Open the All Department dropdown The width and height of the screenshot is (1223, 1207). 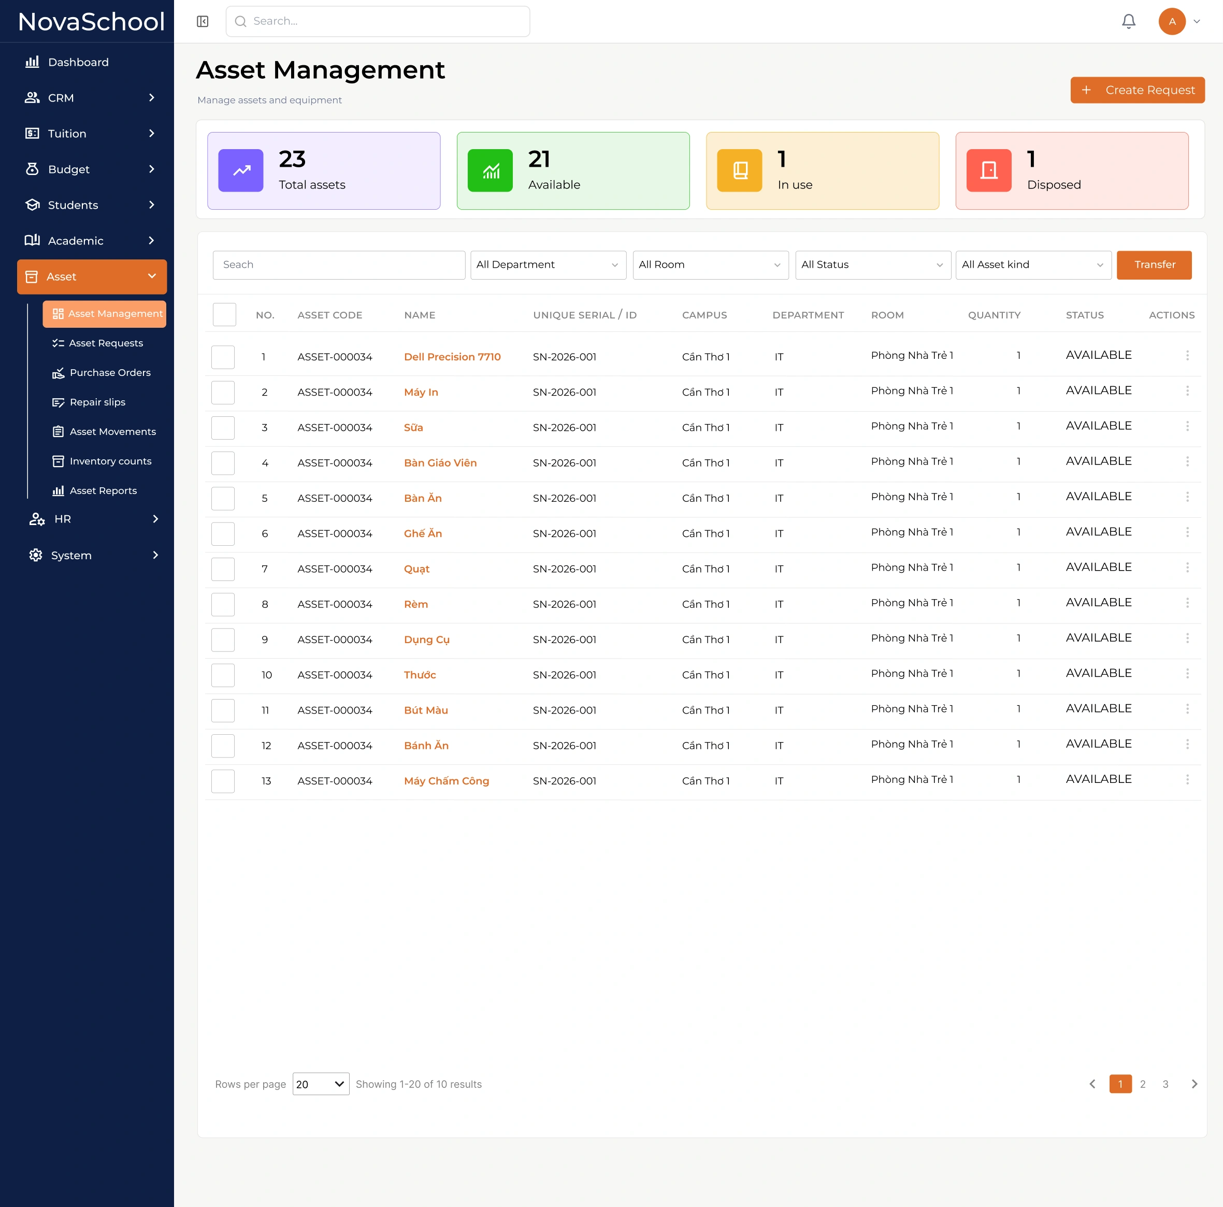click(x=548, y=265)
